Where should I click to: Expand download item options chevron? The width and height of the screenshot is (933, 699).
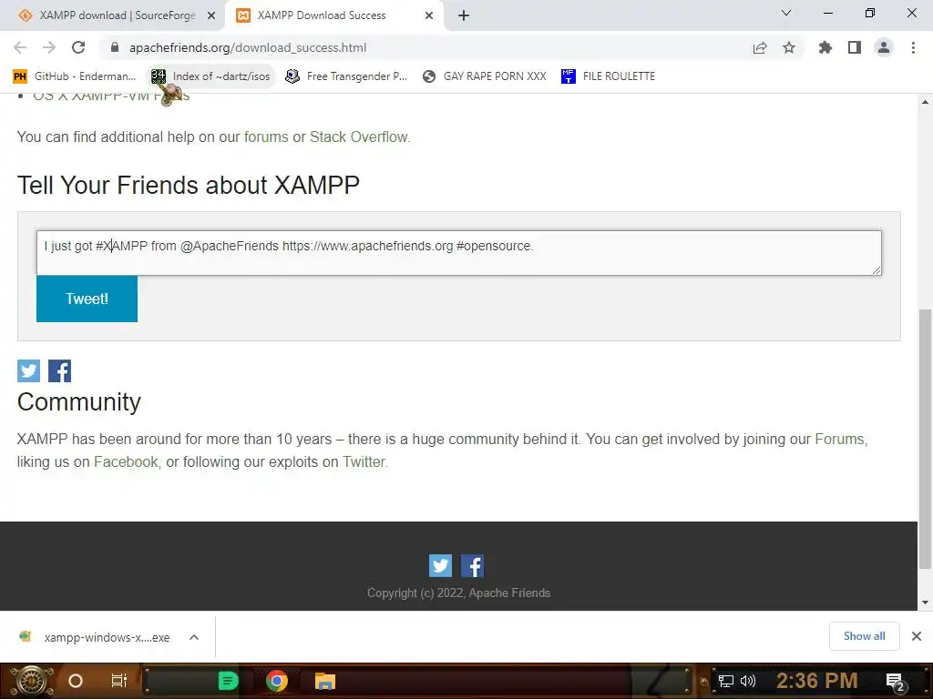194,637
